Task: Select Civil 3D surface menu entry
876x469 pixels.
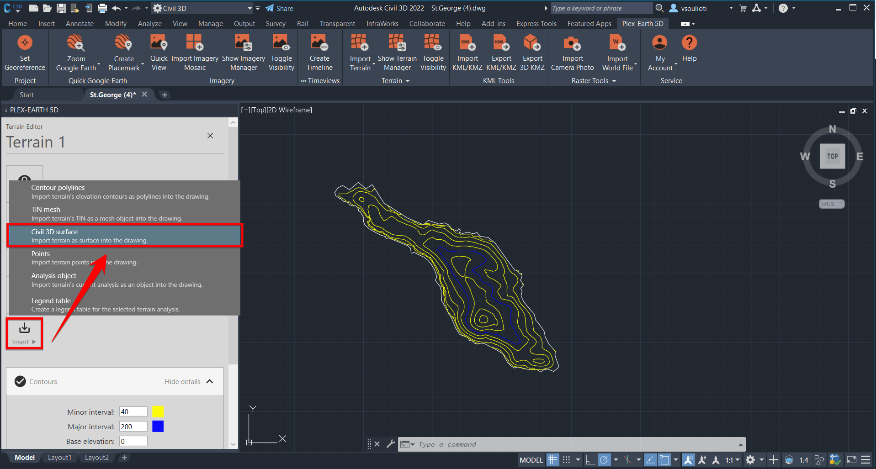Action: click(x=125, y=236)
